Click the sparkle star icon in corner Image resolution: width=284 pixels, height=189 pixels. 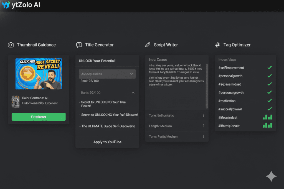click(271, 176)
